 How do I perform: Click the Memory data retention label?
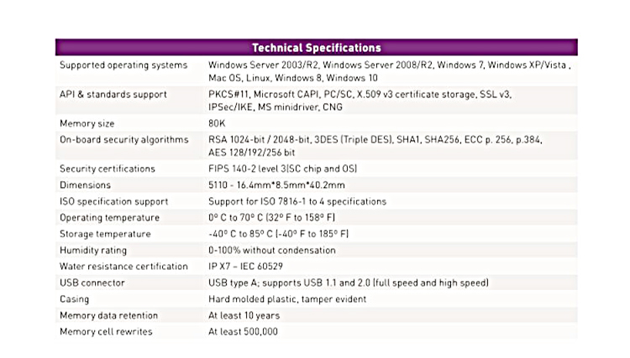click(x=108, y=316)
